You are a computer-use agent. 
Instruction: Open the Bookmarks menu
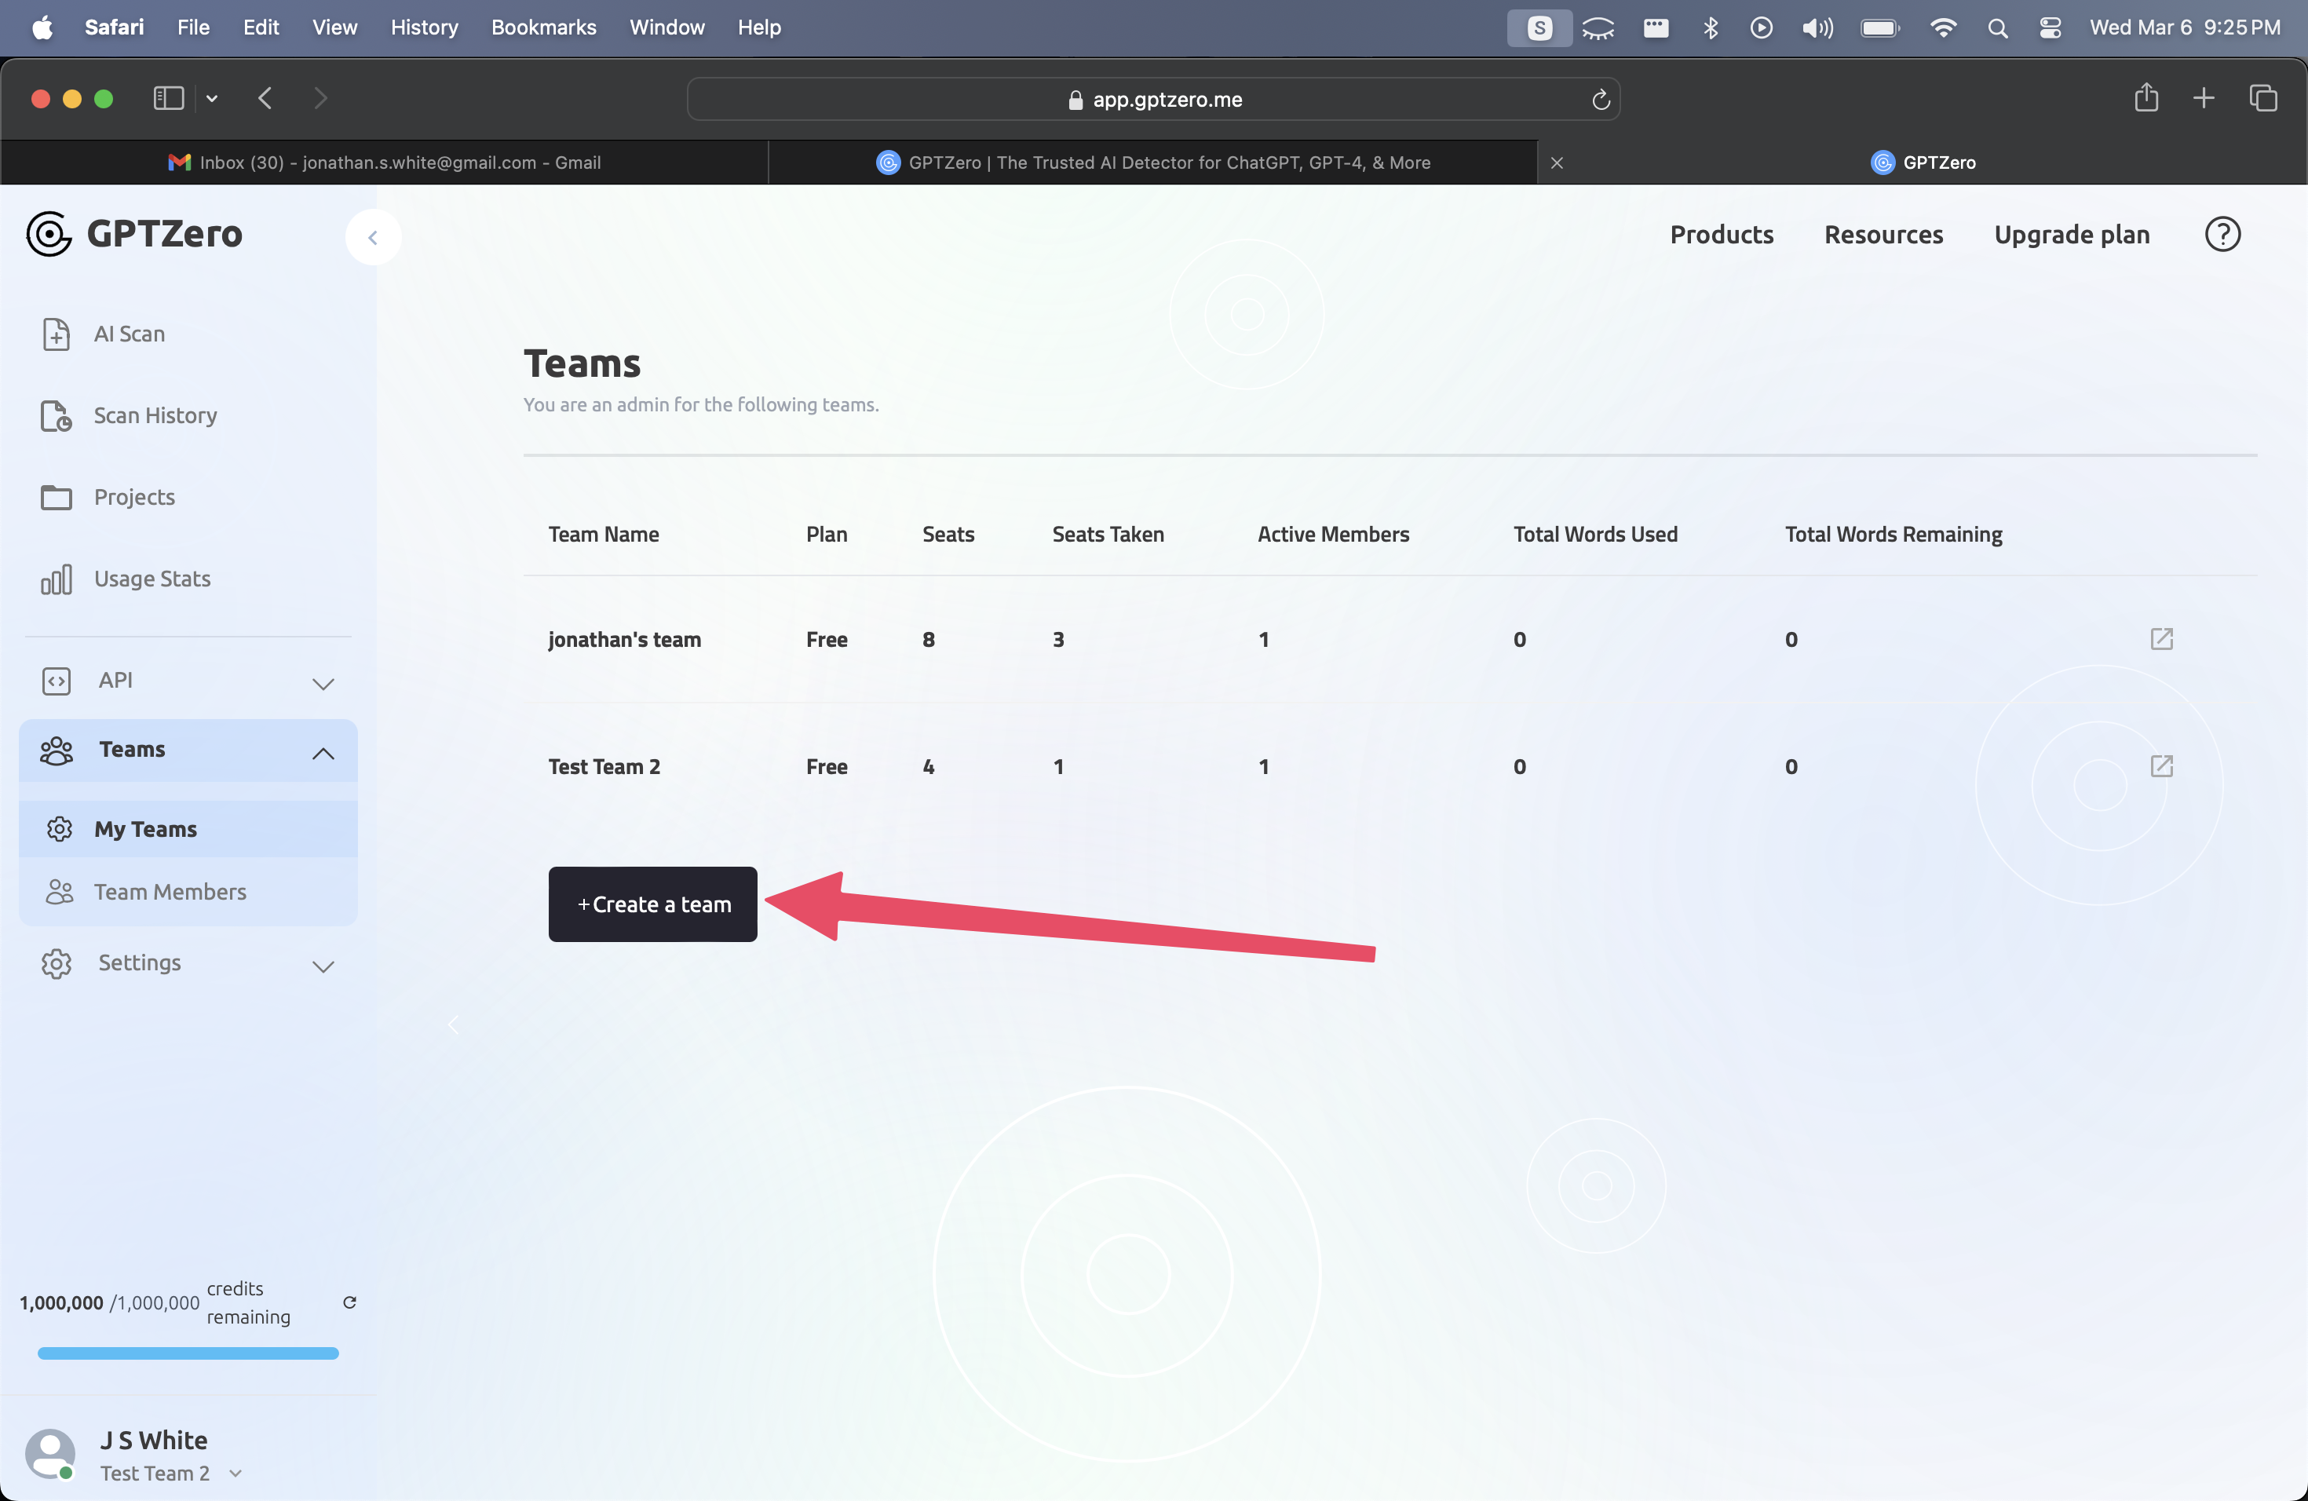click(x=544, y=28)
